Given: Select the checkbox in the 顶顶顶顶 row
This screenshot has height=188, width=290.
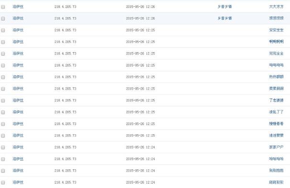Looking at the screenshot, I should pyautogui.click(x=3, y=19).
